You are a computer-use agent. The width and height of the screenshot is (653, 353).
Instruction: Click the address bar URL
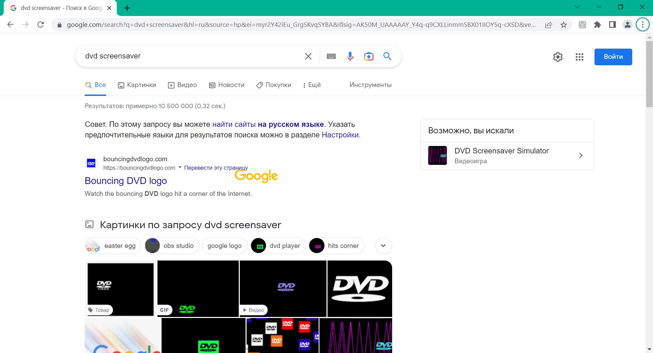tap(301, 25)
